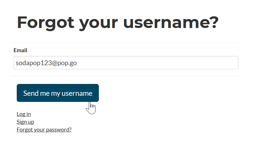The width and height of the screenshot is (265, 146).
Task: Click the Email input field
Action: [126, 63]
